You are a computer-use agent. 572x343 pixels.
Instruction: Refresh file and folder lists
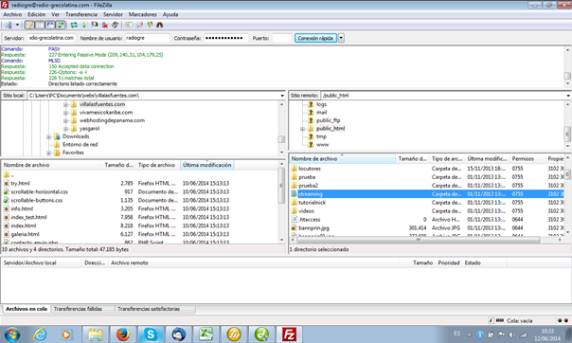click(x=74, y=25)
